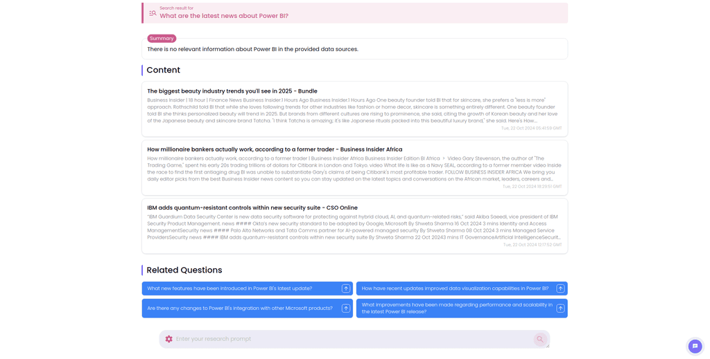Click the arrow icon on the data visualization question
Viewport: 710px width, 359px height.
coord(560,288)
